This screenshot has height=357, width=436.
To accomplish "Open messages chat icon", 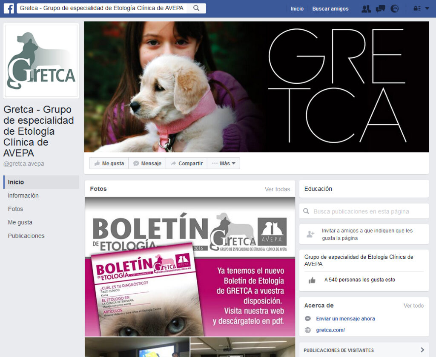I will (x=380, y=9).
